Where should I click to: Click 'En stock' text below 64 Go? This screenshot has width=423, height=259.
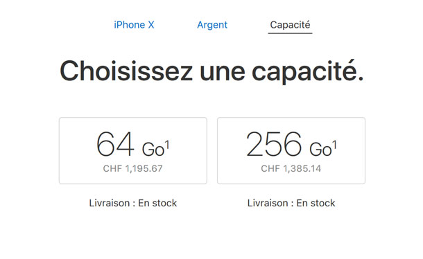pos(157,203)
